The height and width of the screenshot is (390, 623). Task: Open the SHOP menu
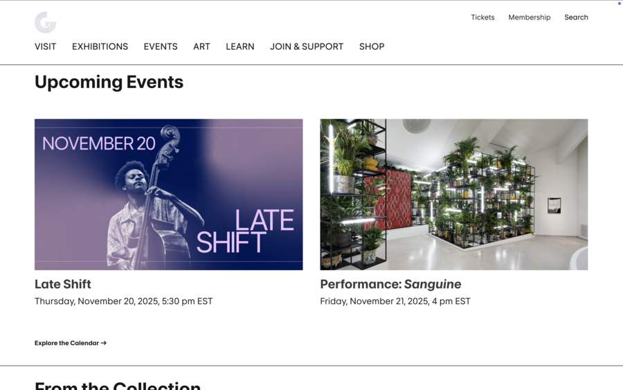(371, 46)
